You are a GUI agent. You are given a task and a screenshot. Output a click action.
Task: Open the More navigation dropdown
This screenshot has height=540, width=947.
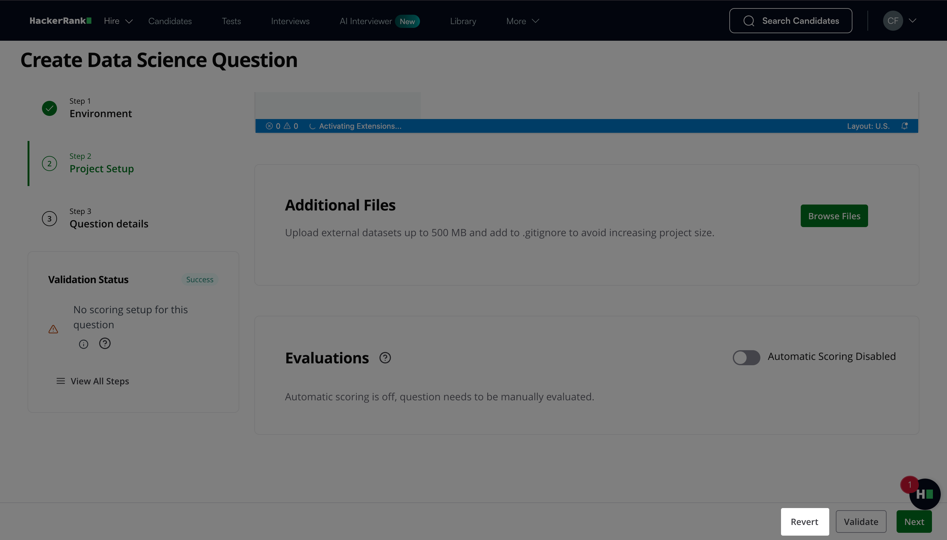(522, 21)
